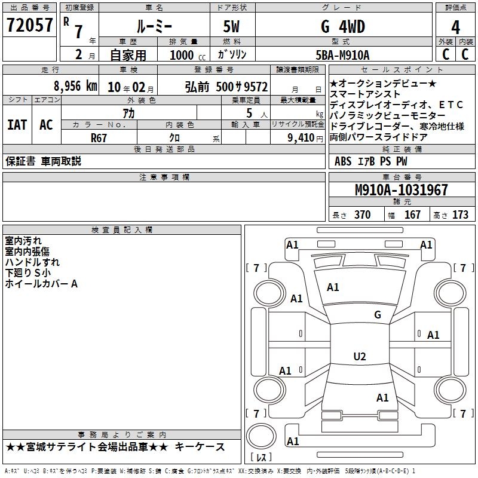Click the length value 370

point(363,215)
